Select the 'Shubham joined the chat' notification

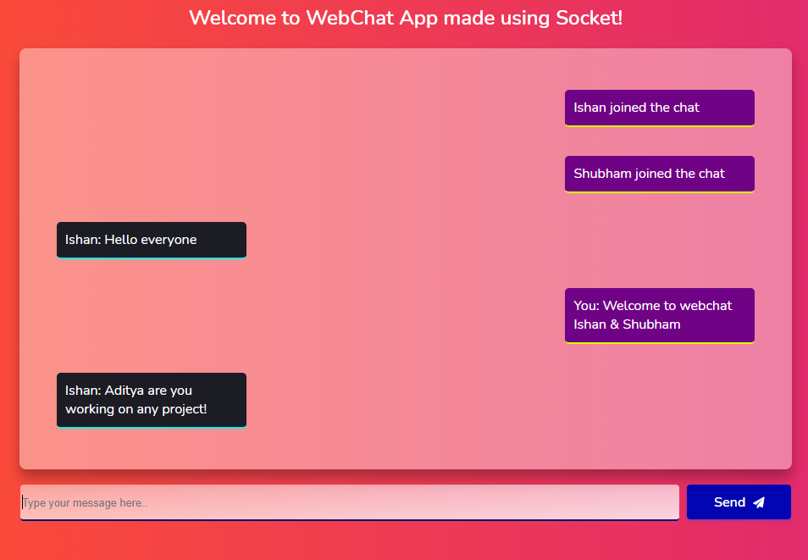[660, 174]
